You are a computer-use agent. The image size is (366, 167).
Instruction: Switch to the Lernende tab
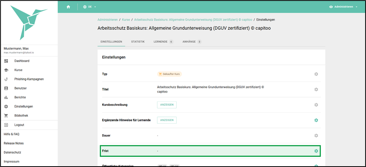164,42
